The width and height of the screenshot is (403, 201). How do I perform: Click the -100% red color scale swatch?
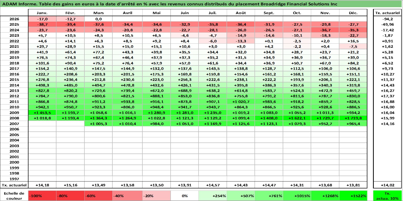click(x=42, y=196)
